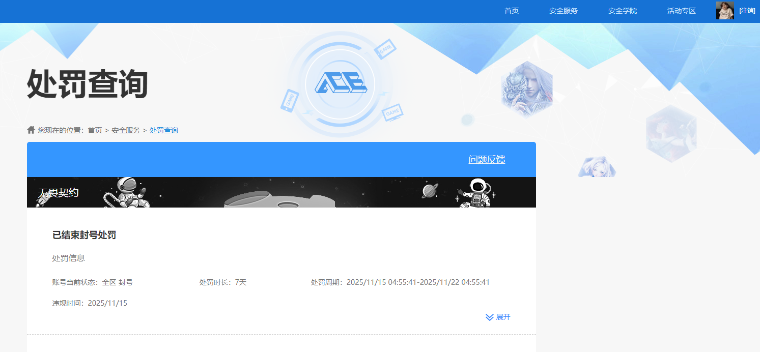760x352 pixels.
Task: Select 处罚查询 in the breadcrumb
Action: pos(163,130)
